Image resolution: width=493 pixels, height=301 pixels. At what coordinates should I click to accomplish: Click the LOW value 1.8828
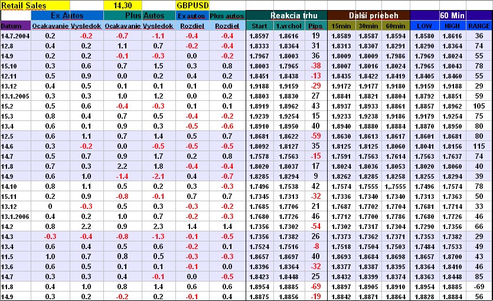pyautogui.click(x=424, y=296)
